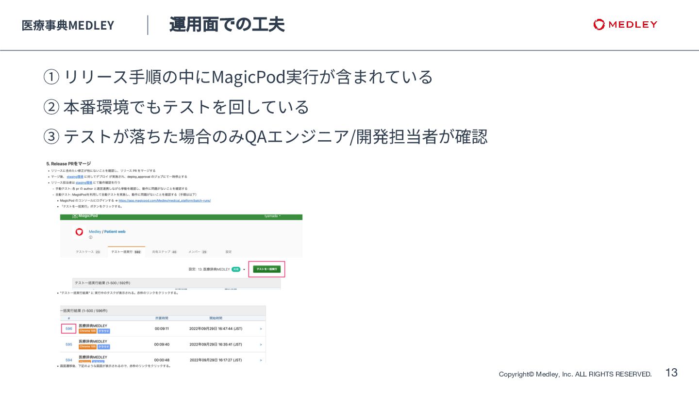
Task: Click start time 2022年09月29日 16:17:27 (JST)
Action: [216, 360]
